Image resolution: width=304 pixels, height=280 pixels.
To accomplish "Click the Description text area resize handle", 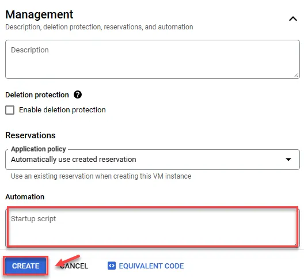I will (x=297, y=75).
